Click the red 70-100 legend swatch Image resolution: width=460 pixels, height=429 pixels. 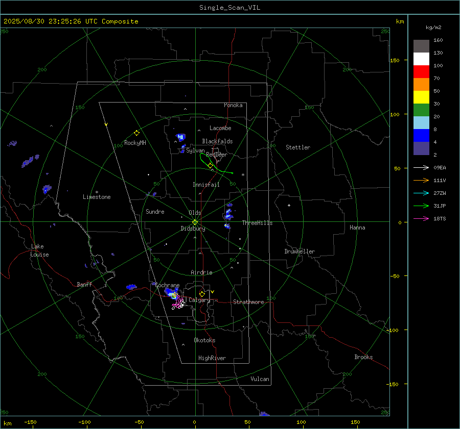[x=421, y=72]
